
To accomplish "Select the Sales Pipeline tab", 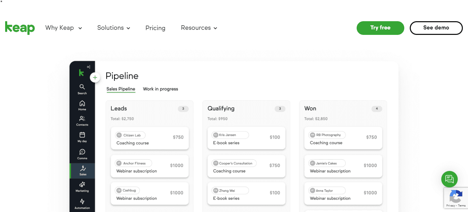I will coord(121,89).
